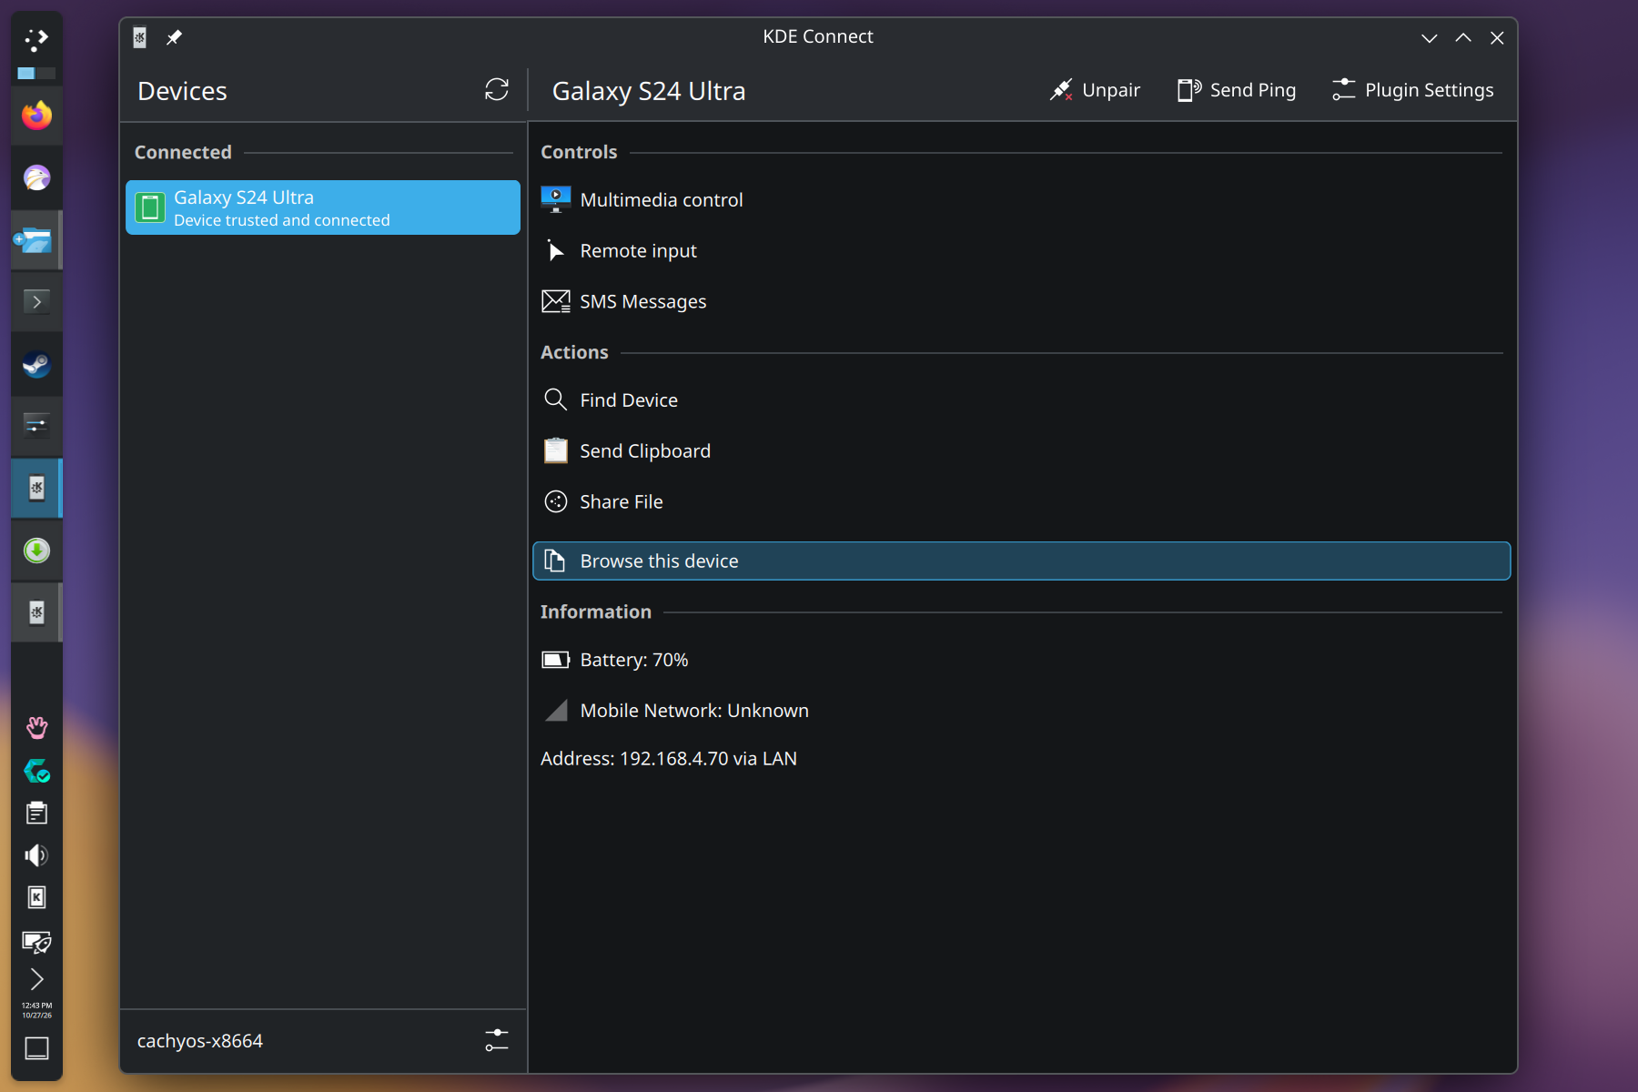Open Dolphin file manager from panel
The height and width of the screenshot is (1092, 1638).
click(x=36, y=240)
